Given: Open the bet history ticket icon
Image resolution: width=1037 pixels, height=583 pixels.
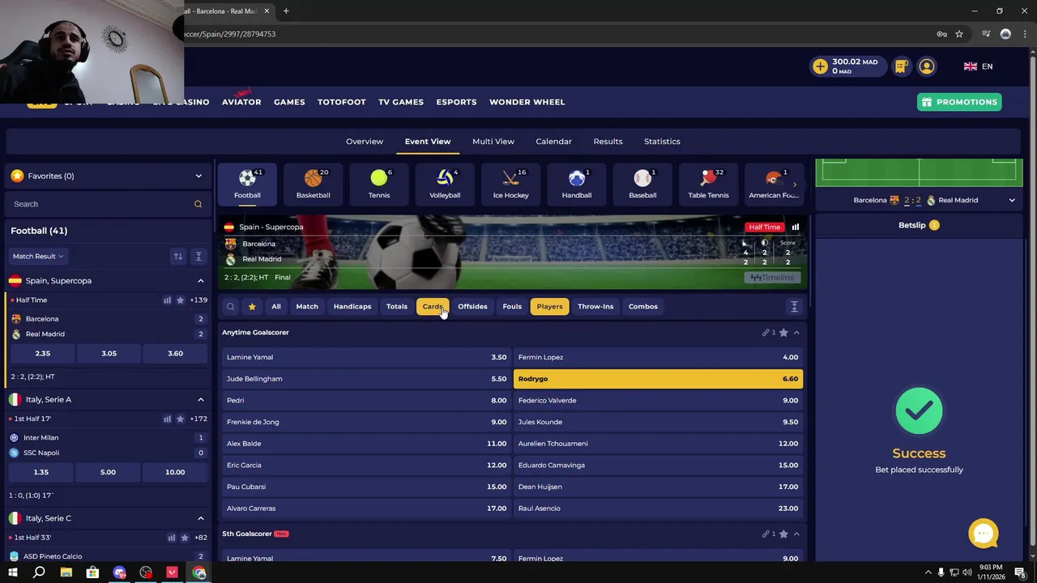Looking at the screenshot, I should click(901, 66).
